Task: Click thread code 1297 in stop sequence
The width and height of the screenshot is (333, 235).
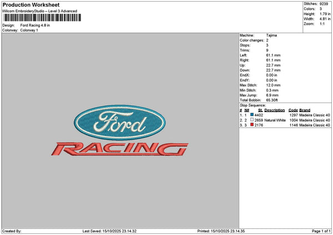Action: pyautogui.click(x=294, y=115)
